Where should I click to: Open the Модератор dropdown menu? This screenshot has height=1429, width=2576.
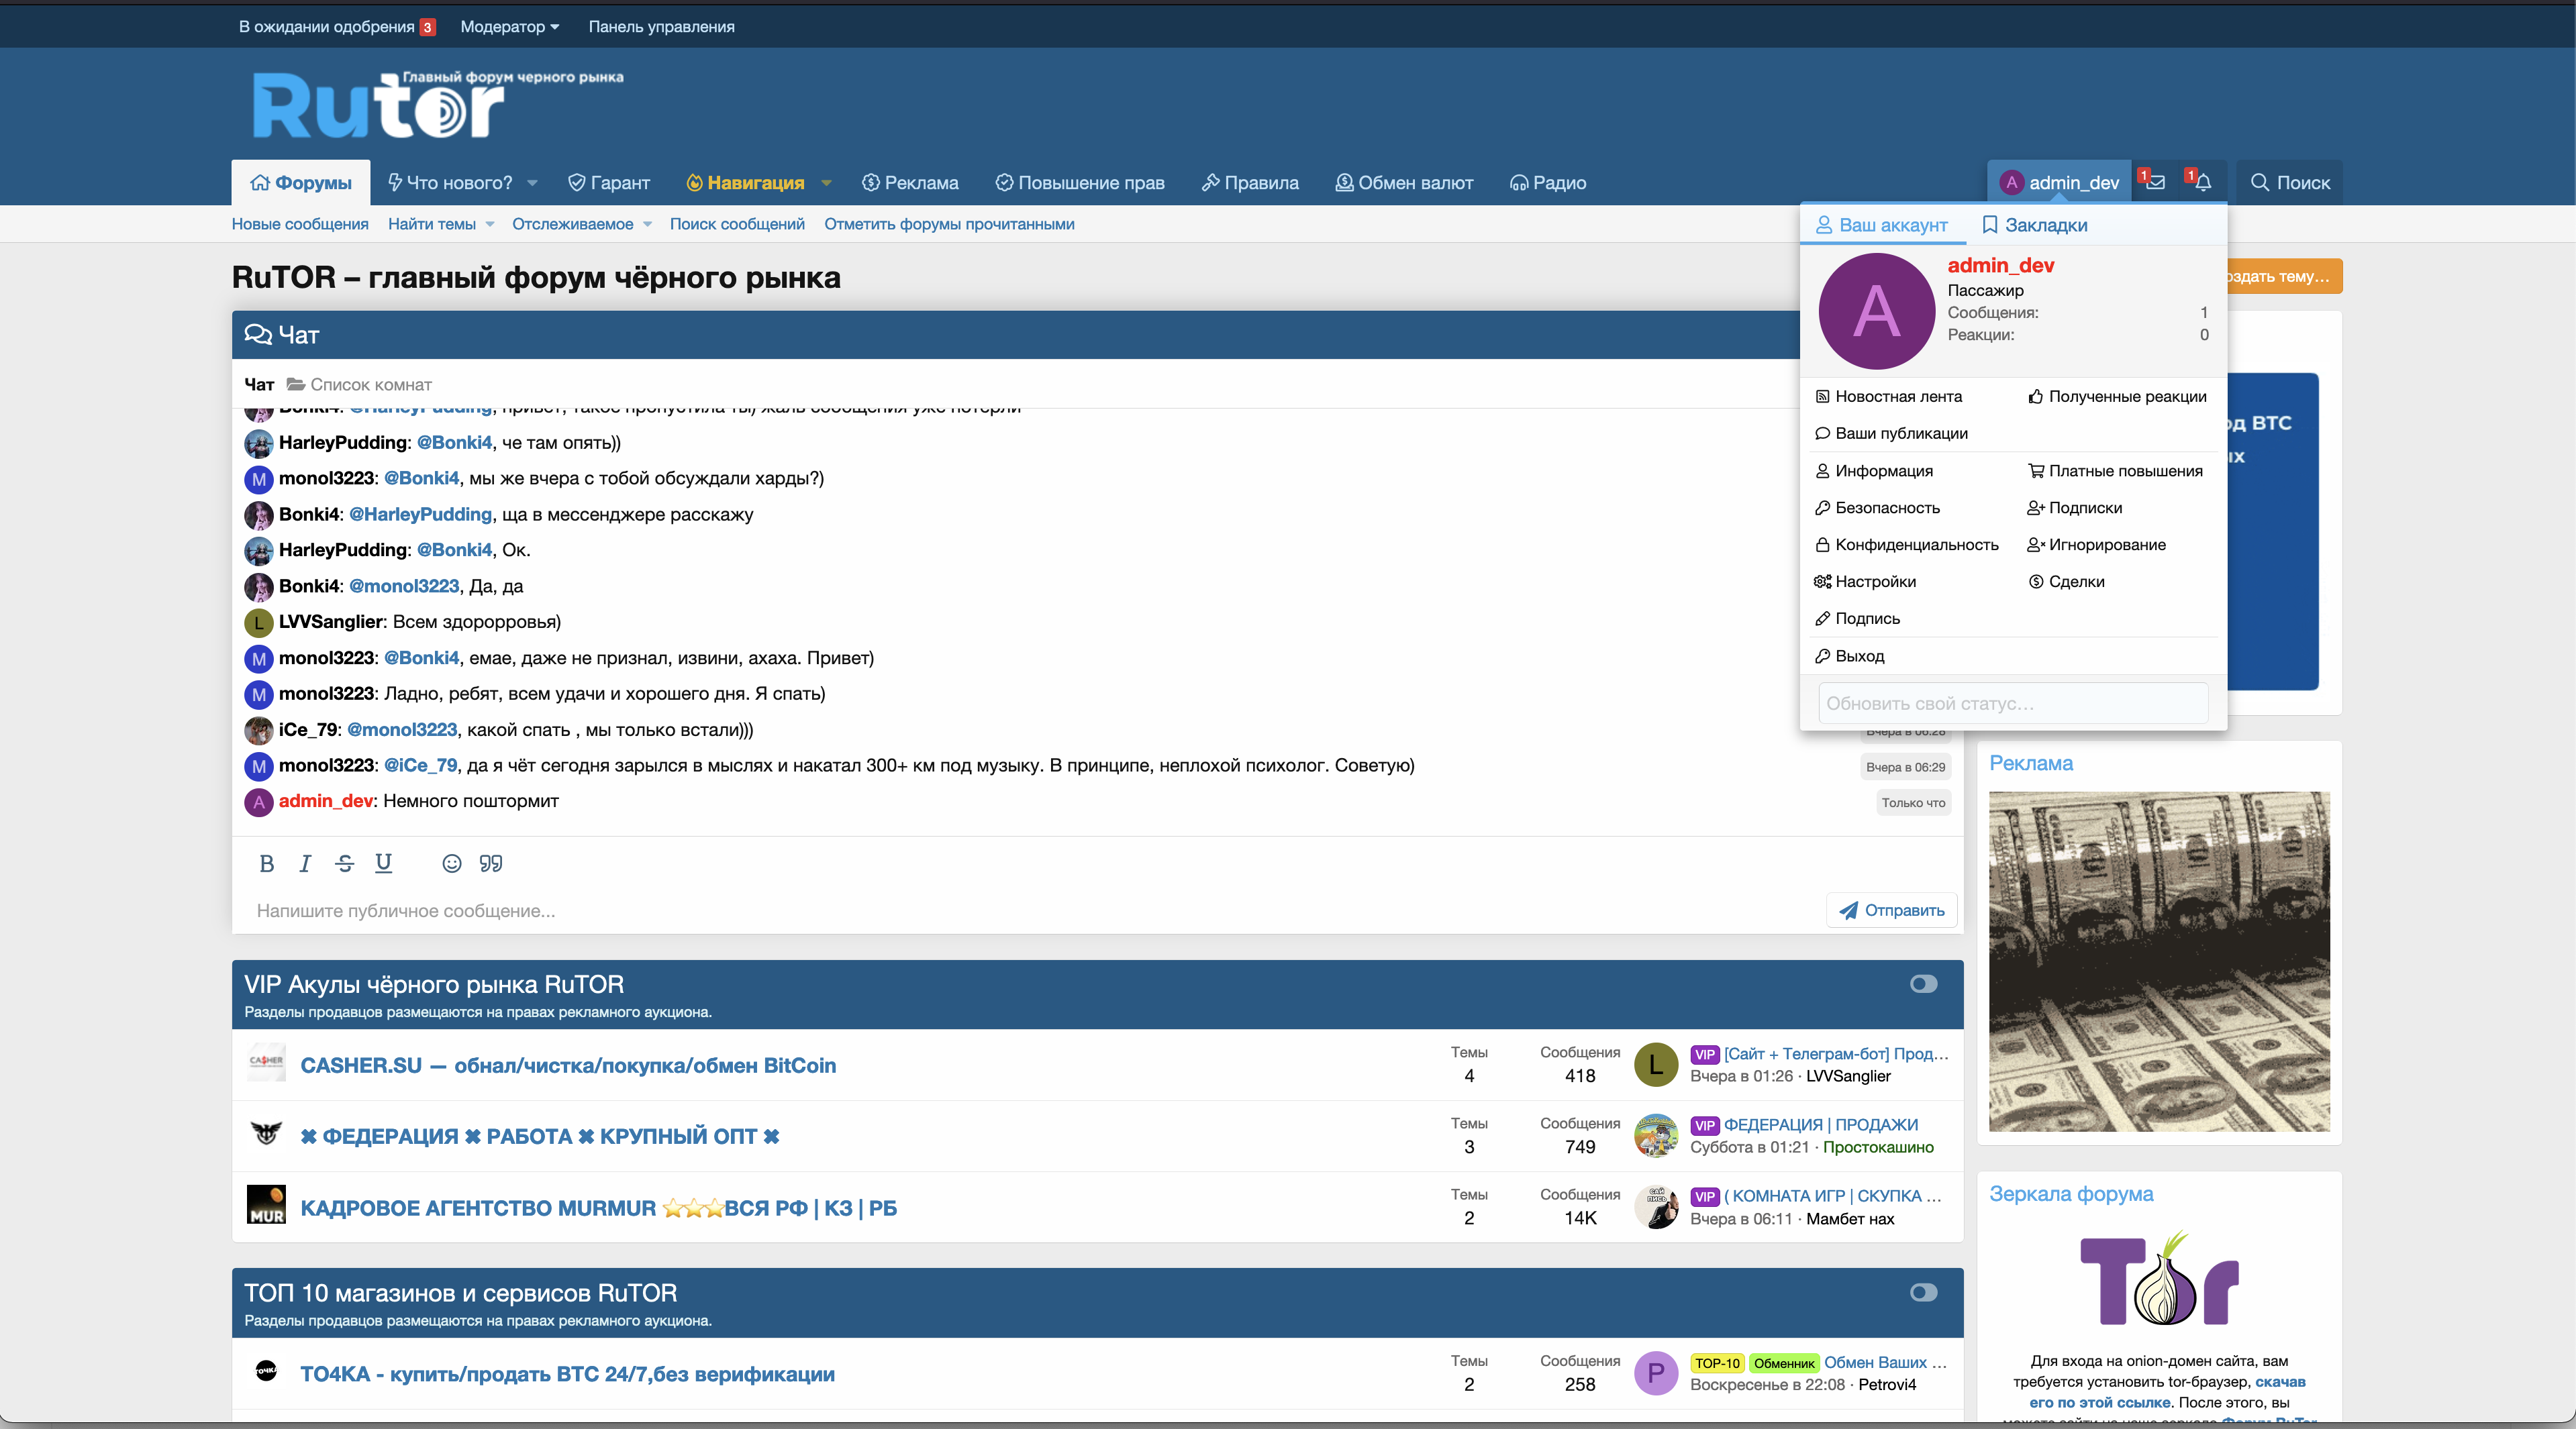(x=510, y=27)
